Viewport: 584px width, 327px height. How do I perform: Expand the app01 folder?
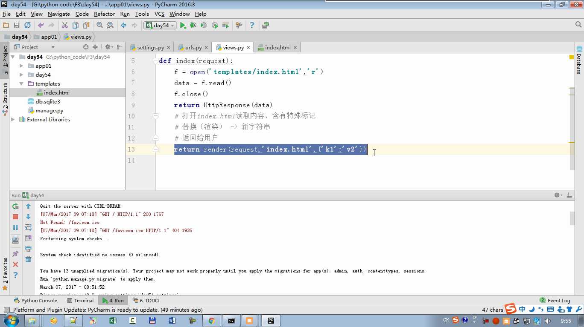click(x=21, y=66)
